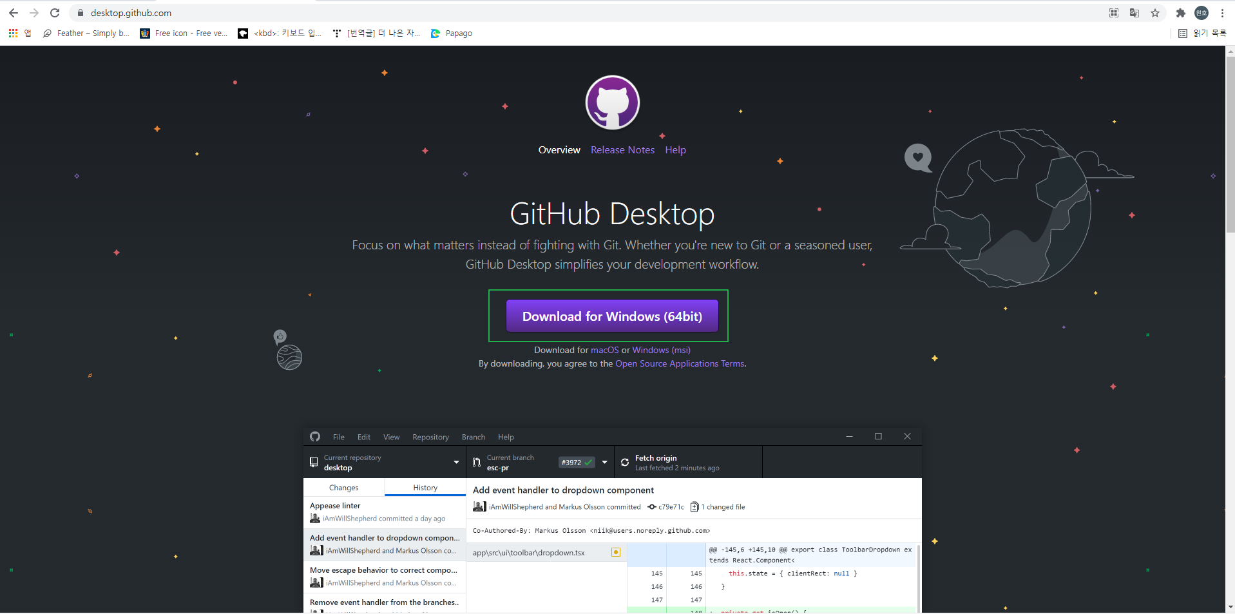Click the browser forward arrow
This screenshot has width=1235, height=614.
tap(34, 13)
